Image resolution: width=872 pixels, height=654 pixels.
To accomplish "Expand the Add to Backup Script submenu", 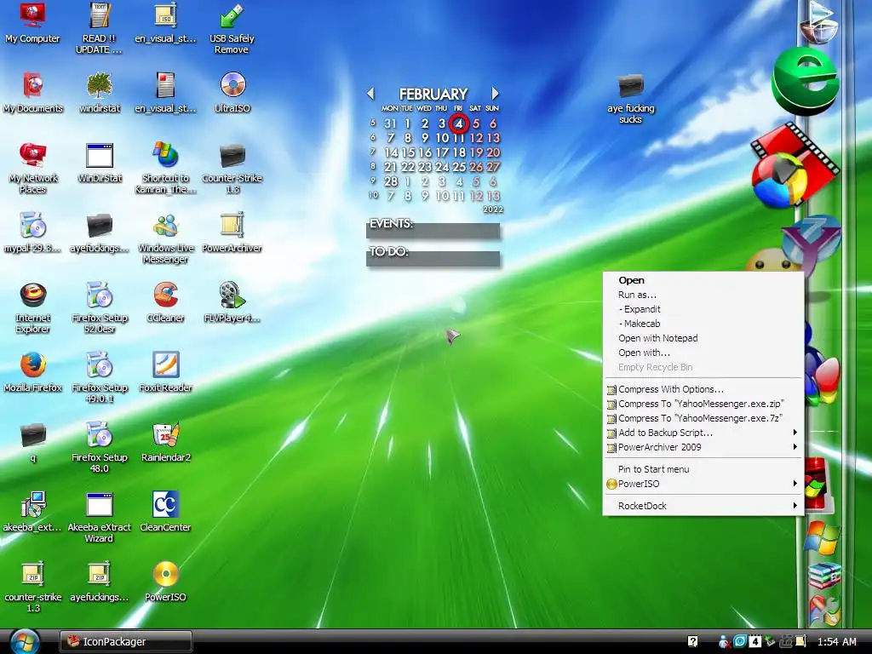I will click(703, 433).
